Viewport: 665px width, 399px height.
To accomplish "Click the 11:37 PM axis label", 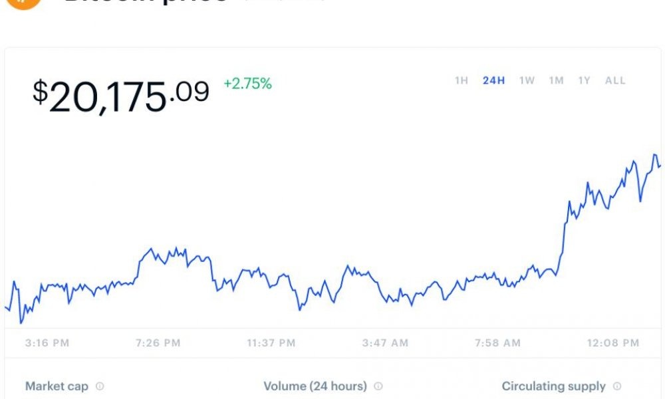I will (x=271, y=343).
